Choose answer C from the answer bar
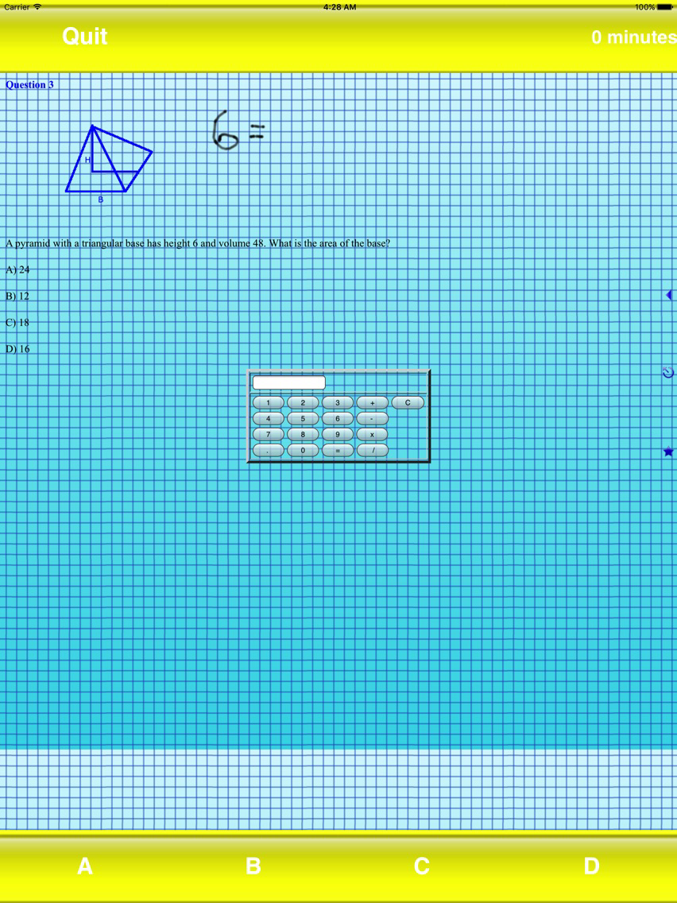This screenshot has width=677, height=903. tap(422, 866)
